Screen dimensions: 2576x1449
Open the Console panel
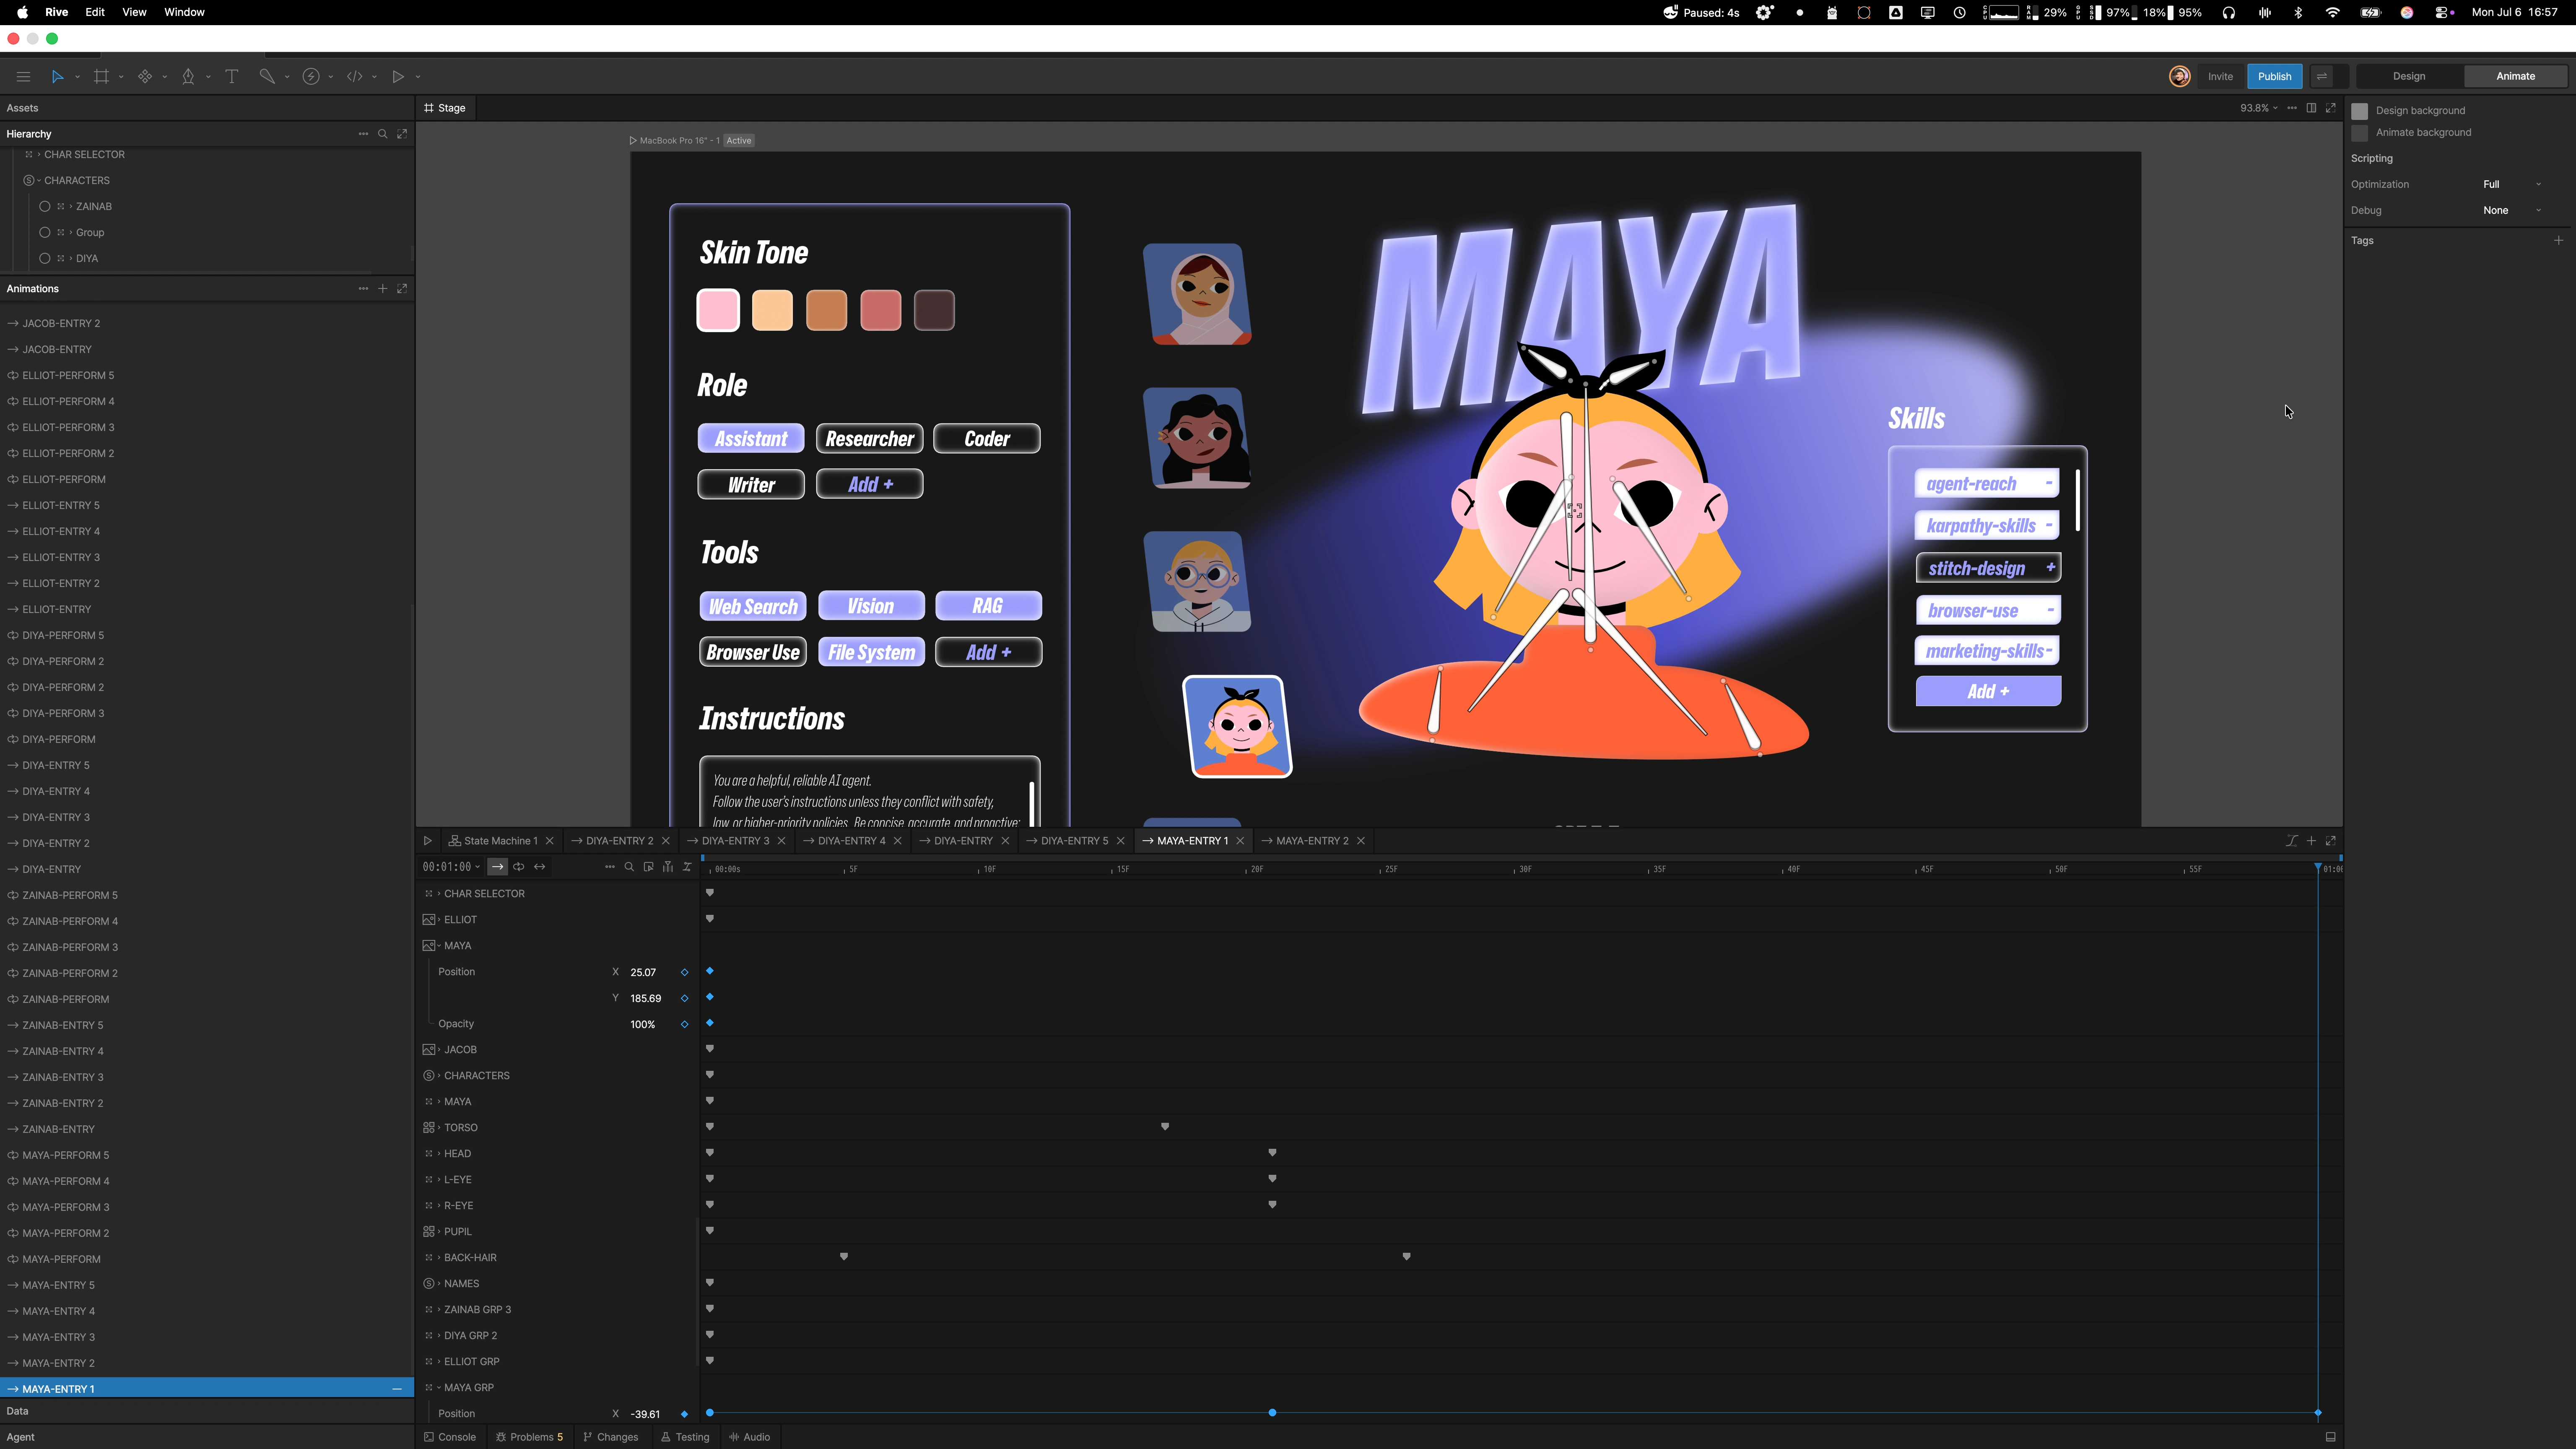tap(450, 1437)
